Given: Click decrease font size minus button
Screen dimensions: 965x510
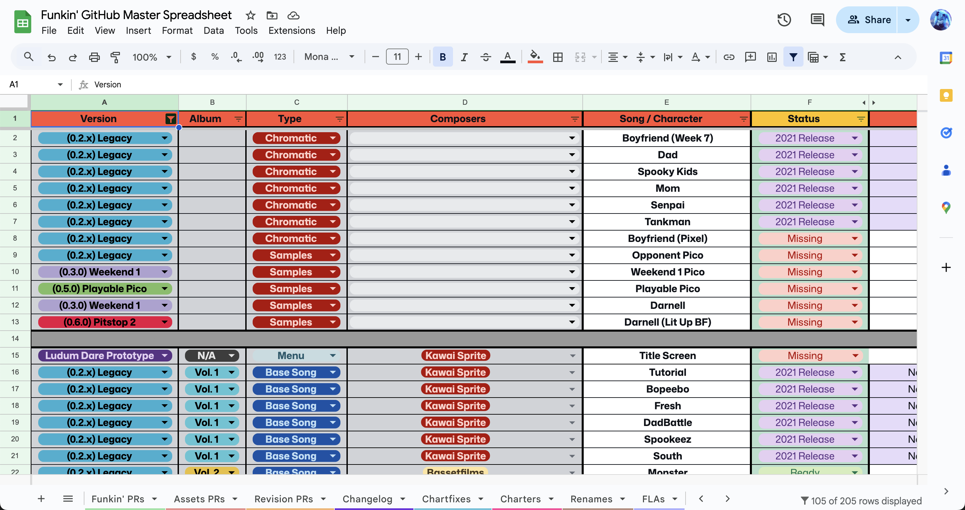Looking at the screenshot, I should point(375,57).
